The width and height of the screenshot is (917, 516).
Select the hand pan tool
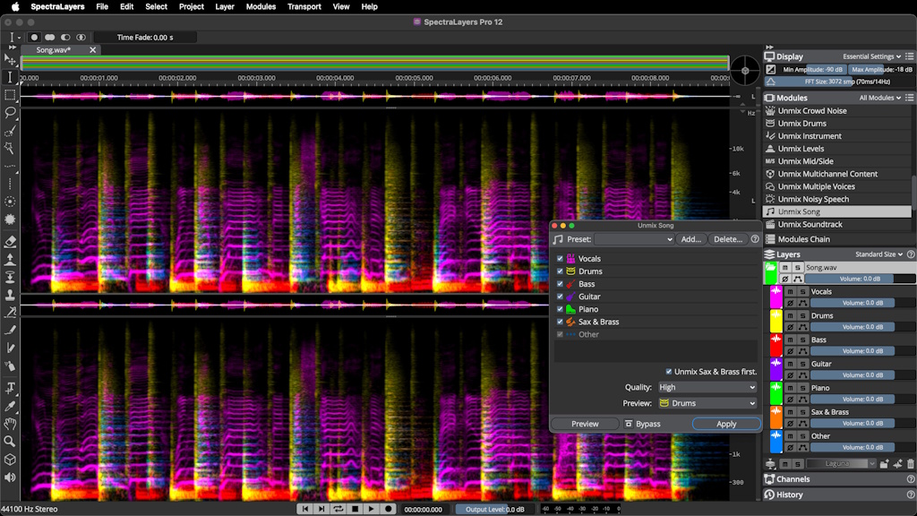click(10, 424)
